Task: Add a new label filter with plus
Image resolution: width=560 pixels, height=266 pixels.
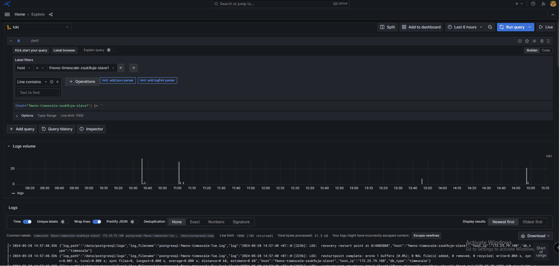Action: [134, 68]
